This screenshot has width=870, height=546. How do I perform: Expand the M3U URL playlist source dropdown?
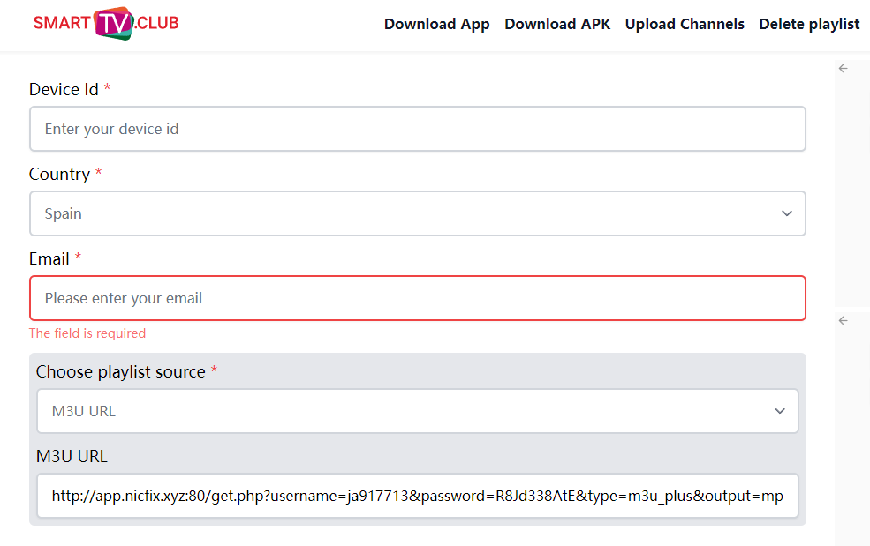click(x=417, y=411)
